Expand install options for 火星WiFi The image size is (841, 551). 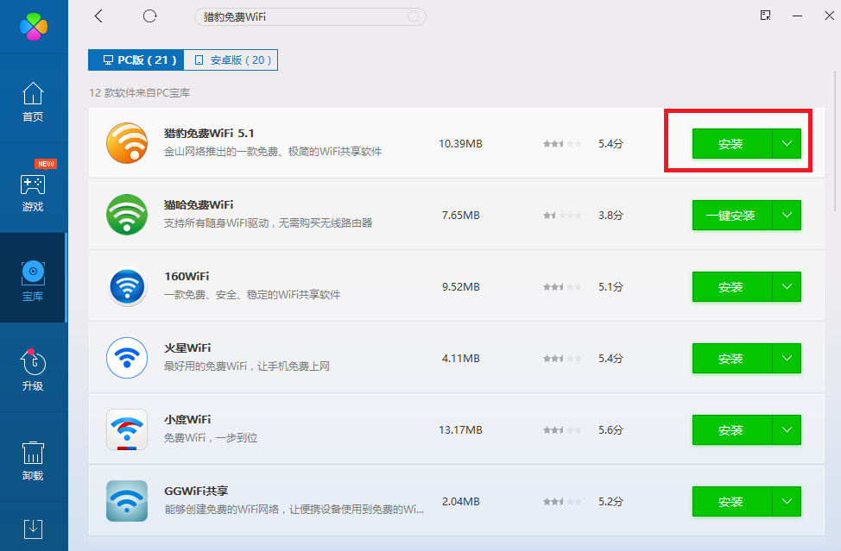click(787, 358)
